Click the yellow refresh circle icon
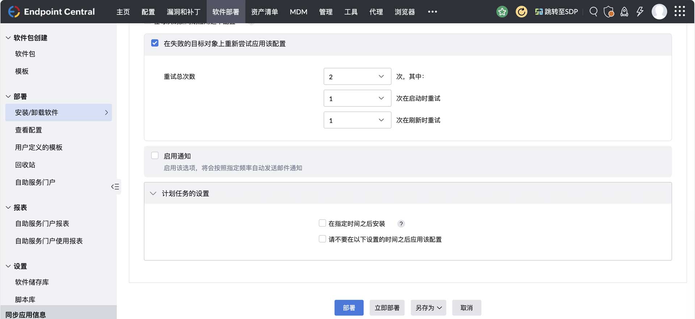The width and height of the screenshot is (695, 319). [x=521, y=12]
